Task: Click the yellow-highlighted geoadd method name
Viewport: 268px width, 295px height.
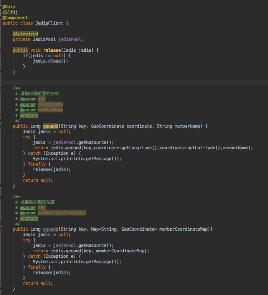Action: pyautogui.click(x=51, y=126)
